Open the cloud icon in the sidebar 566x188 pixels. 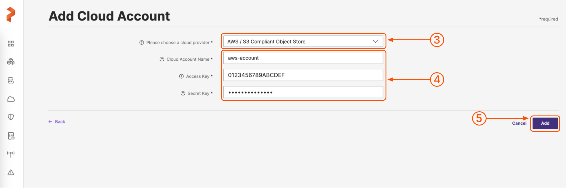point(11,99)
